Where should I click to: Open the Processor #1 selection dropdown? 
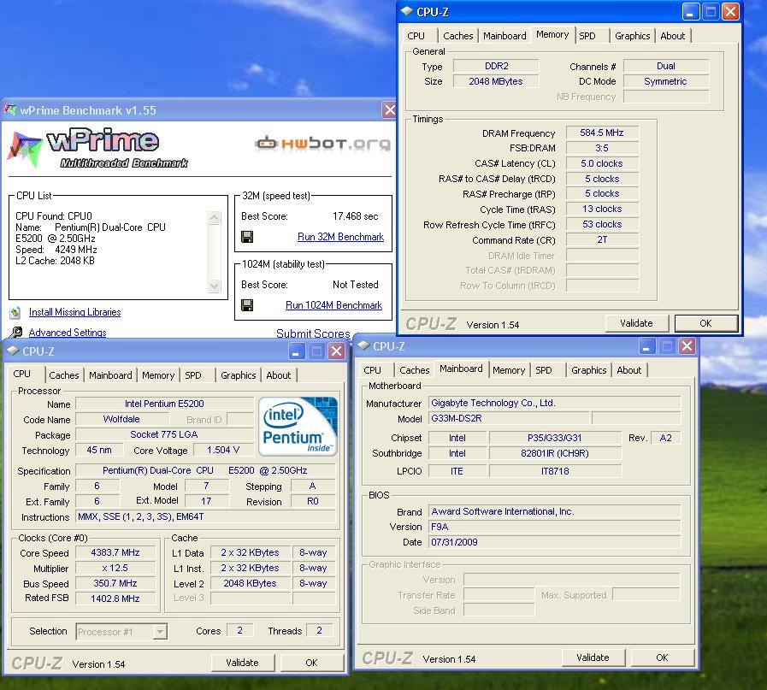[159, 632]
